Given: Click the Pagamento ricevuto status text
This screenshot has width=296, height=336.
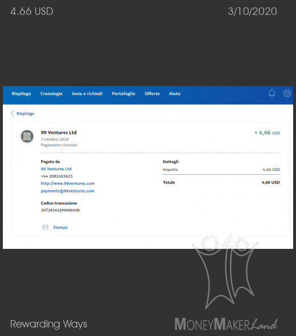Looking at the screenshot, I should [x=59, y=145].
